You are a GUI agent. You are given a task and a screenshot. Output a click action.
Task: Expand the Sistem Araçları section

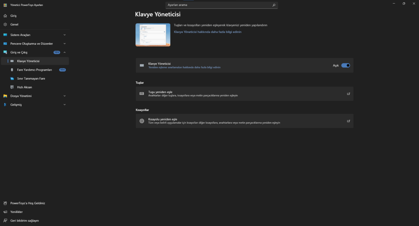[65, 35]
